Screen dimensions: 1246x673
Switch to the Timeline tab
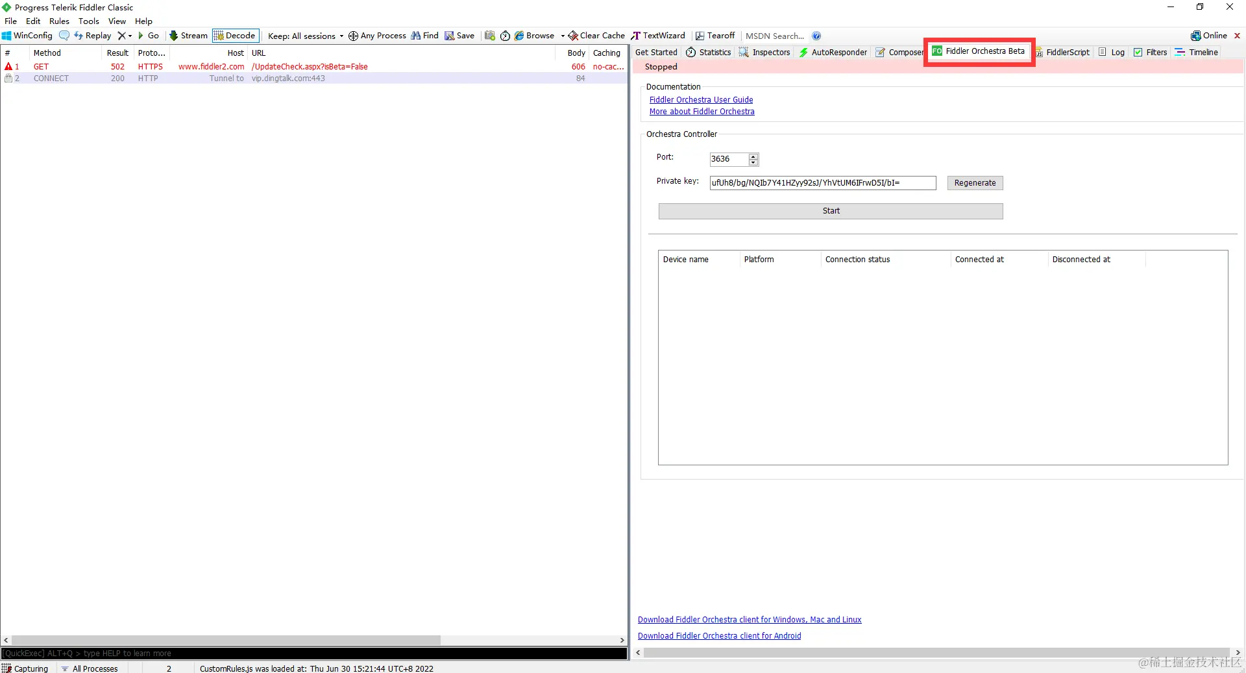point(1197,52)
